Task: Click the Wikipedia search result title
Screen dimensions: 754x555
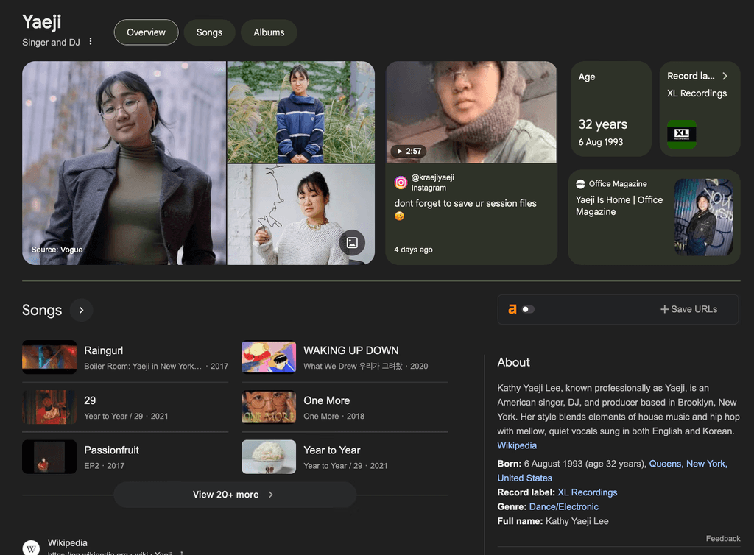Action: tap(67, 542)
